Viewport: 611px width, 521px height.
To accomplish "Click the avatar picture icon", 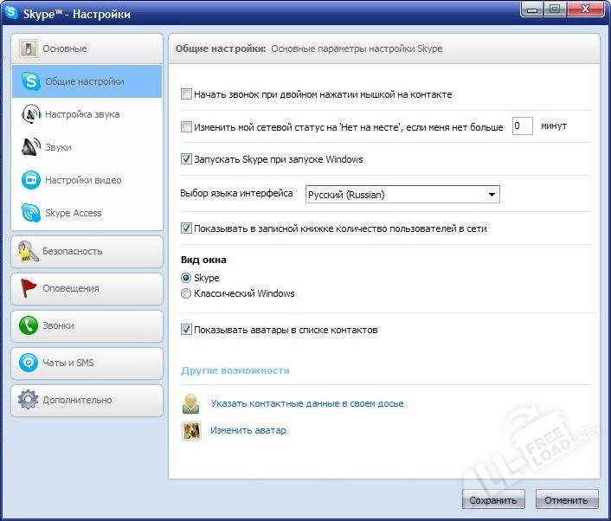I will point(191,430).
